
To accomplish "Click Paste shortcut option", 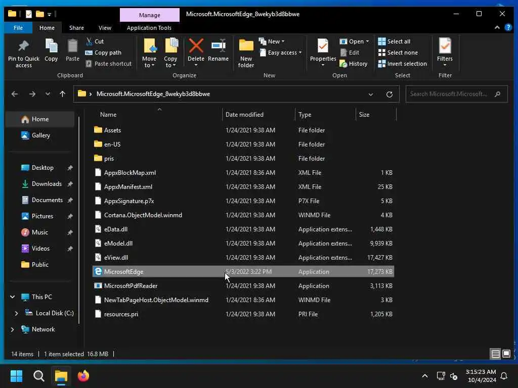I will 108,64.
